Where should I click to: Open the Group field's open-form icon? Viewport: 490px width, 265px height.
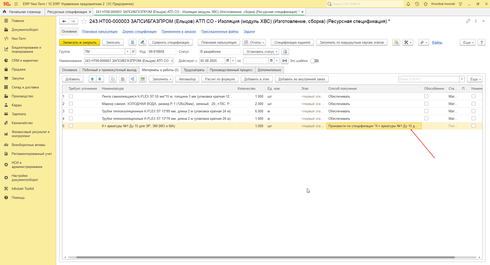coord(133,51)
